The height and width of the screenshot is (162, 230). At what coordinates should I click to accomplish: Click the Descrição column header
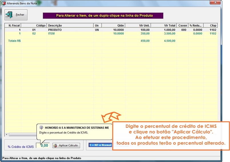70,25
